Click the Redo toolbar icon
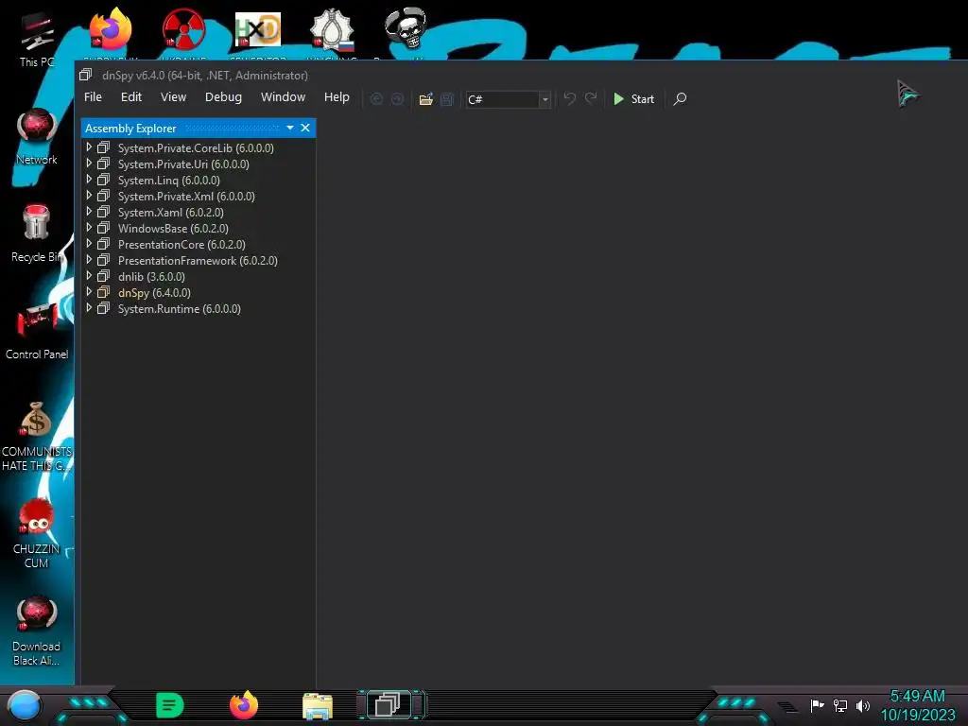Viewport: 968px width, 726px height. click(591, 98)
